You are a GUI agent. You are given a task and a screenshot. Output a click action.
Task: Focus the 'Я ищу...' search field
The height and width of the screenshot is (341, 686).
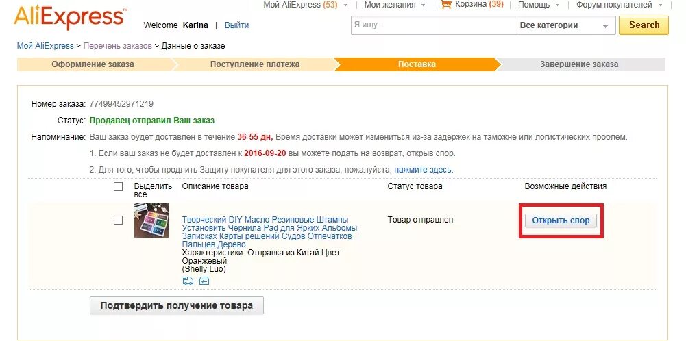432,25
